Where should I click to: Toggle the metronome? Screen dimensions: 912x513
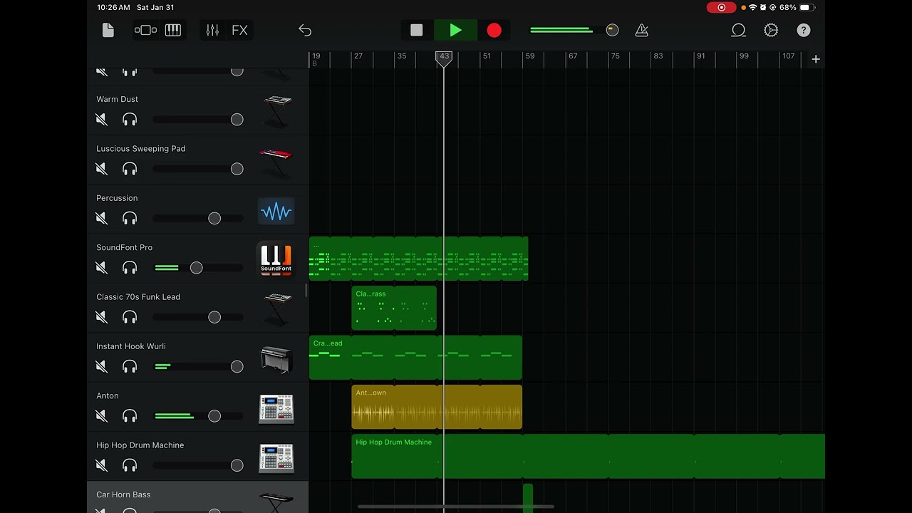pyautogui.click(x=641, y=30)
